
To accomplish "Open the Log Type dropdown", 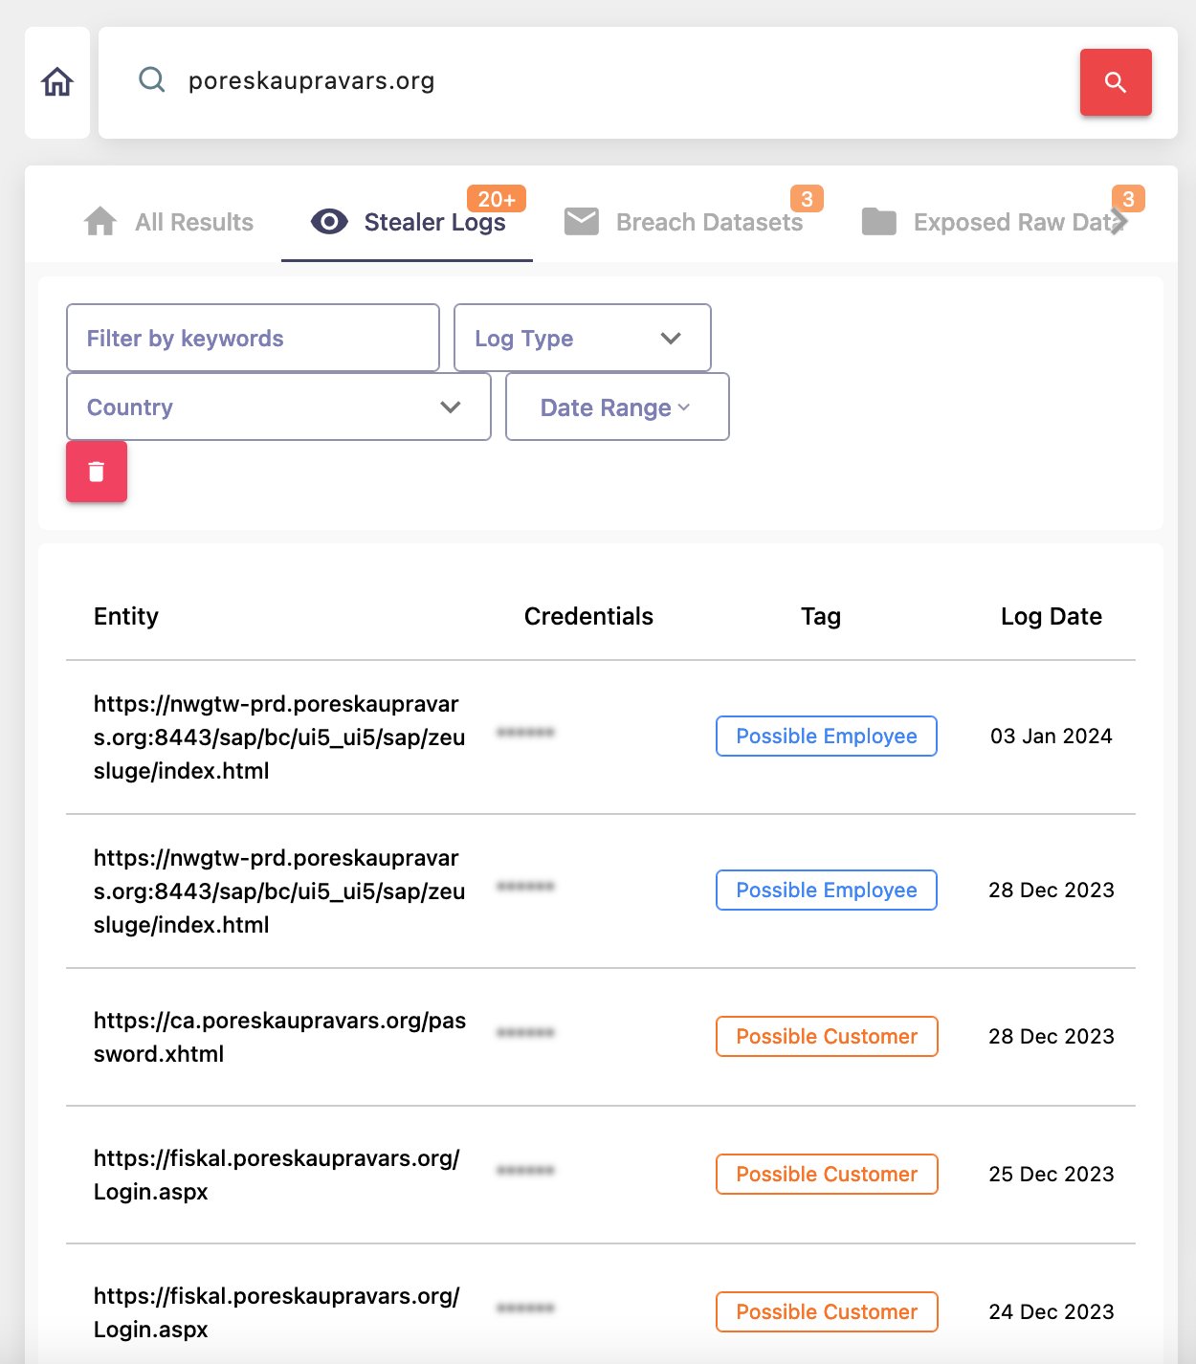I will (582, 338).
